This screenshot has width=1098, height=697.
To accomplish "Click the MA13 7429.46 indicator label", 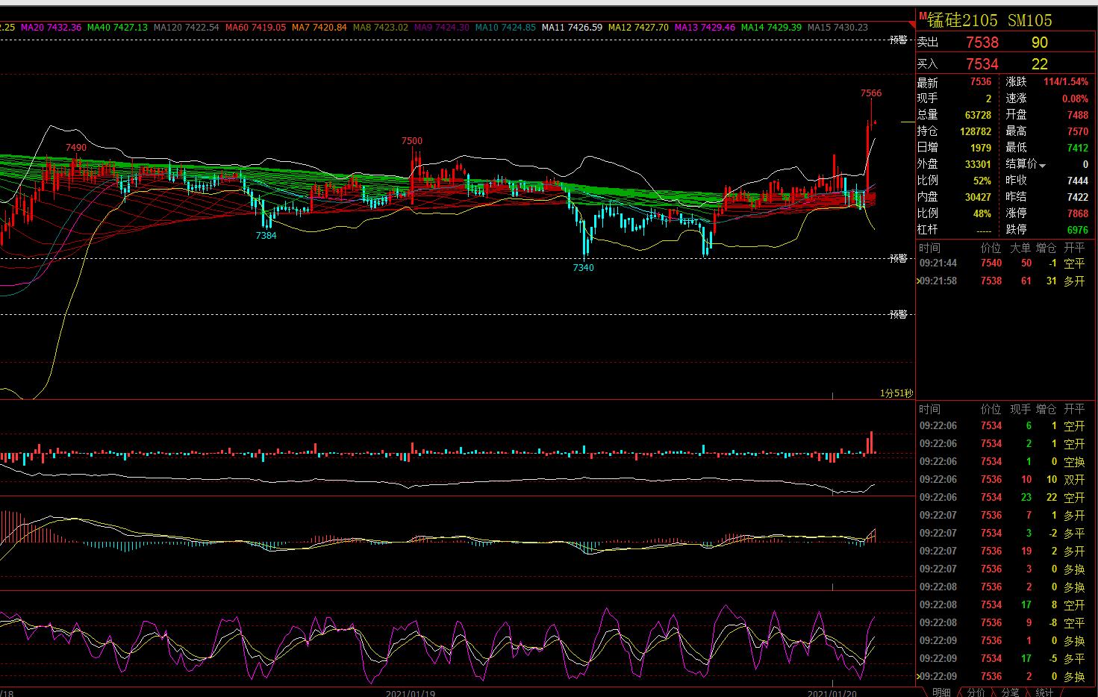I will pyautogui.click(x=705, y=28).
